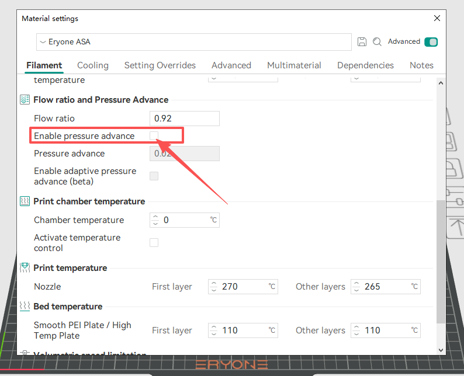Click the Print chamber temperature section icon

(x=25, y=201)
